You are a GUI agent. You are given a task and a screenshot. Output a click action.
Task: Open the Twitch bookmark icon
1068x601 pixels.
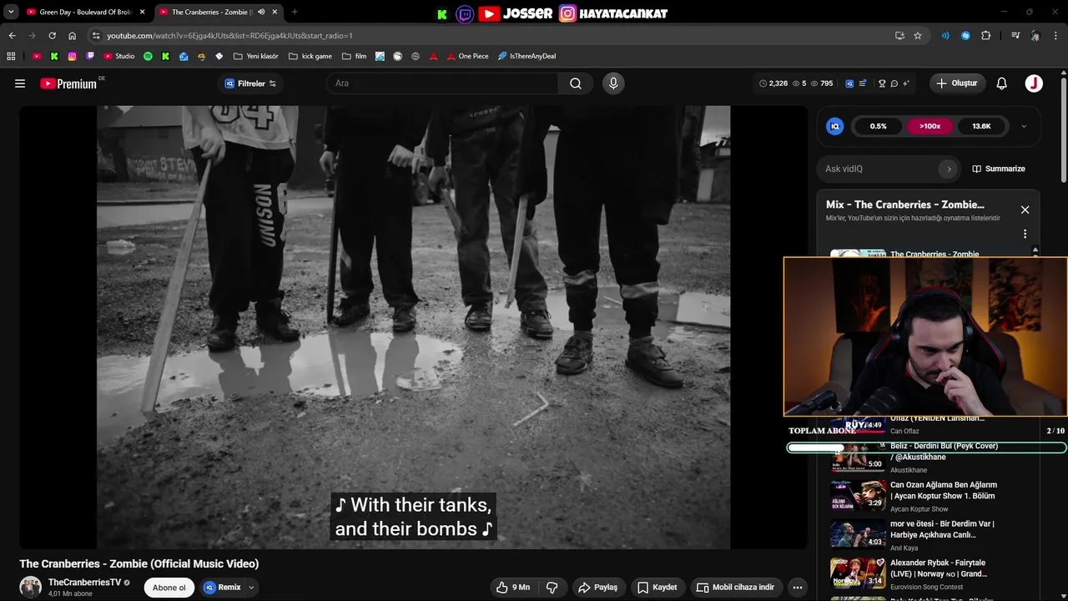(90, 57)
